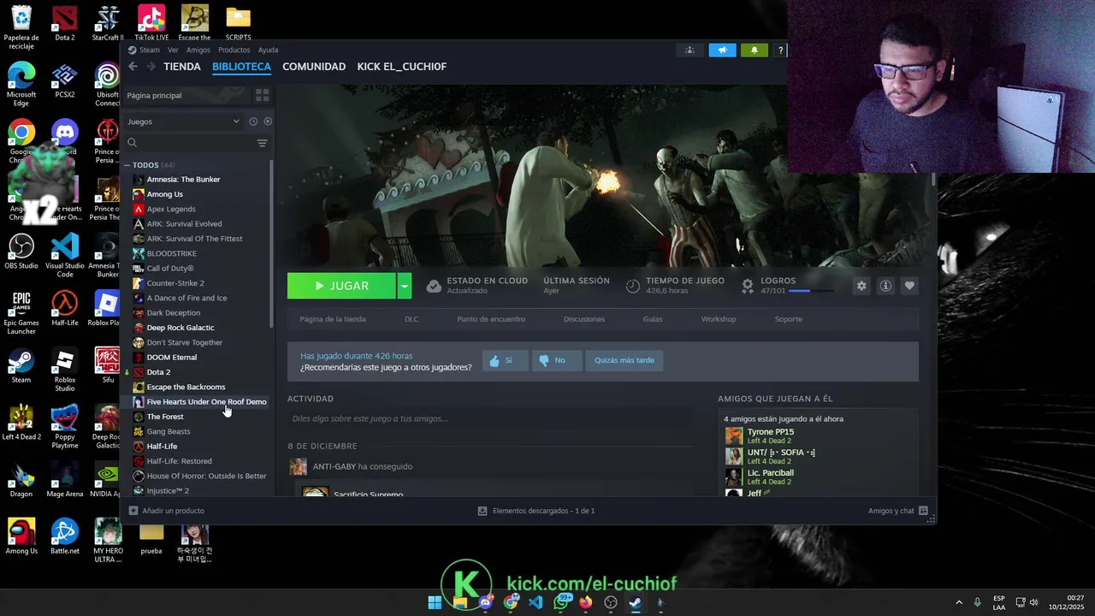Screen dimensions: 1095x616
Task: Show game information with the info icon
Action: [x=885, y=286]
